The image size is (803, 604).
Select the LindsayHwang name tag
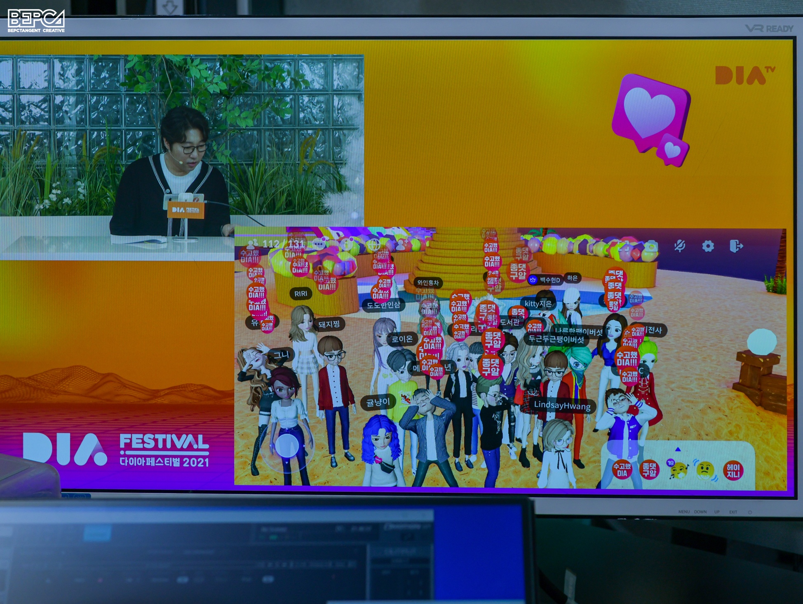pos(562,405)
